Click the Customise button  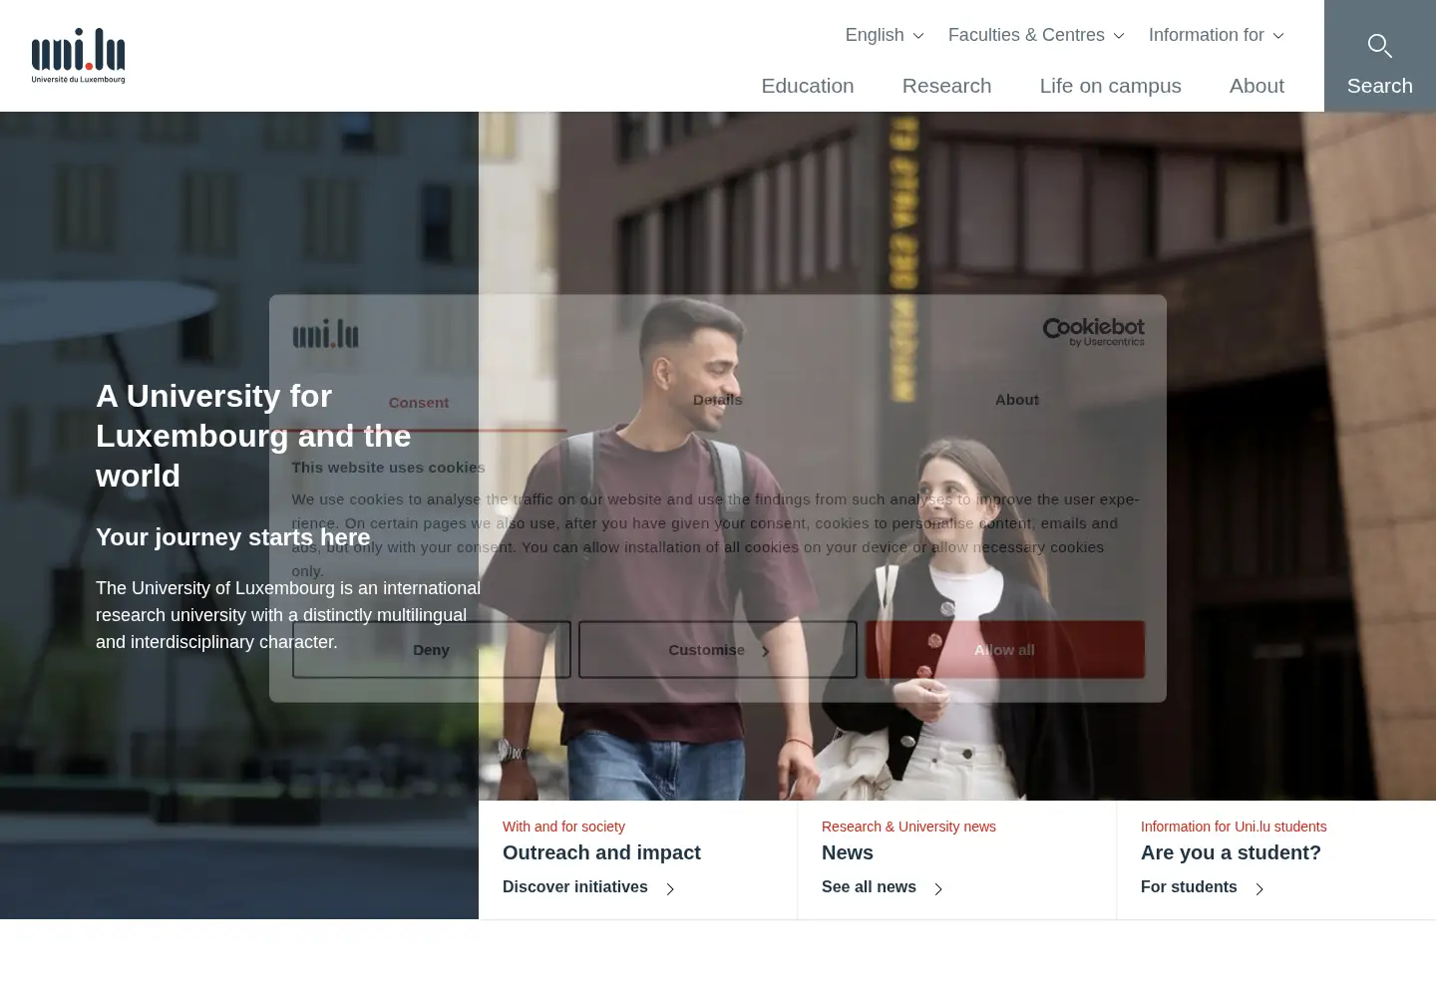(x=718, y=650)
